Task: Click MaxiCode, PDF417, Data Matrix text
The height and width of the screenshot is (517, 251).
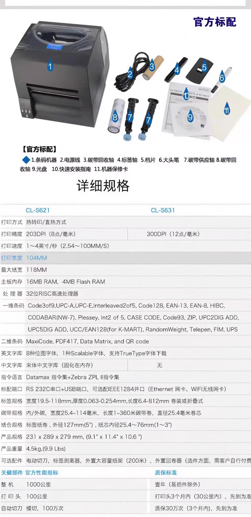Action: tap(87, 341)
